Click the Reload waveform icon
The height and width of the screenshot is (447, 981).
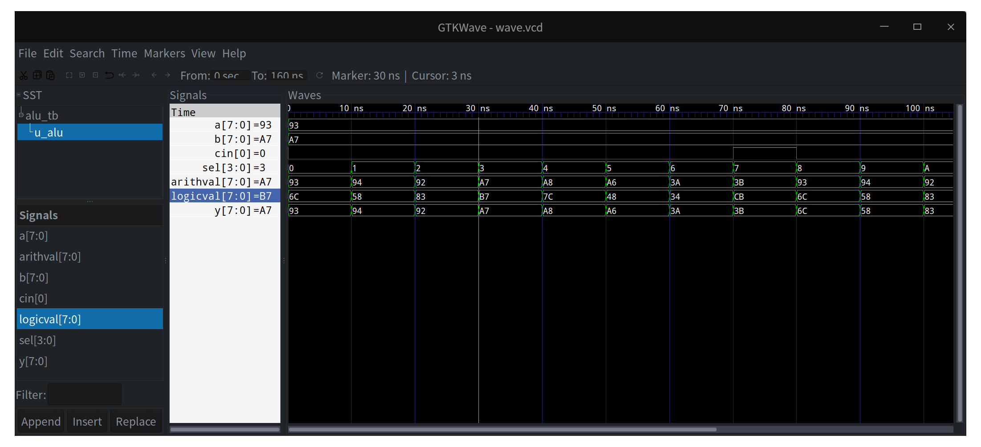(319, 76)
